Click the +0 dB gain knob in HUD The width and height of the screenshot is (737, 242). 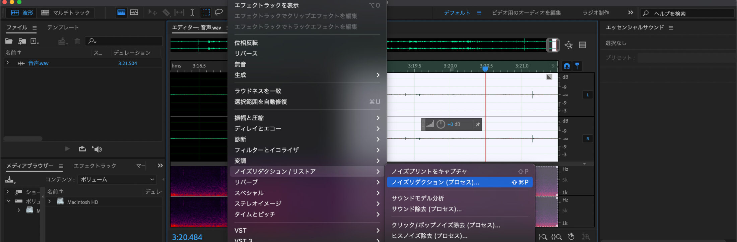pyautogui.click(x=441, y=124)
